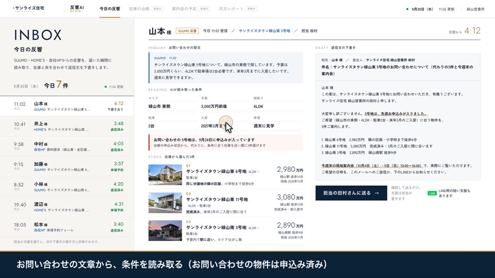Image resolution: width=495 pixels, height=278 pixels.
Task: Select the 山本様 11:02 inbox row
Action: (x=67, y=106)
